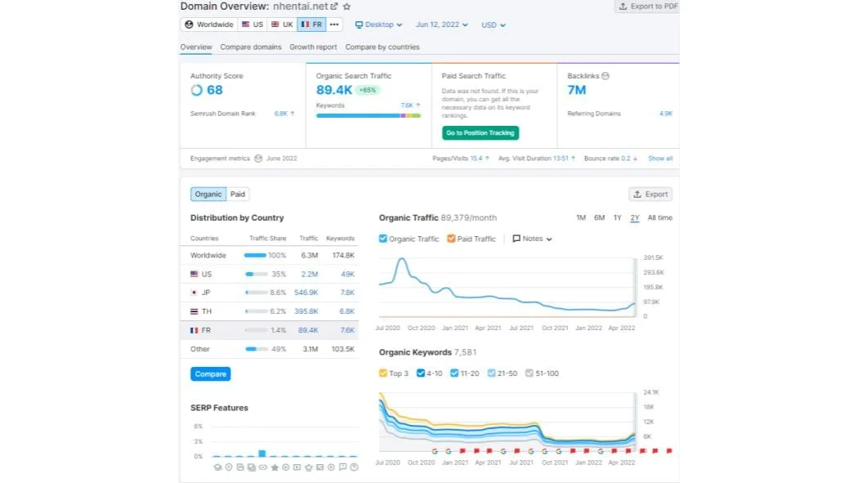Expand the Notes dropdown

tap(532, 239)
